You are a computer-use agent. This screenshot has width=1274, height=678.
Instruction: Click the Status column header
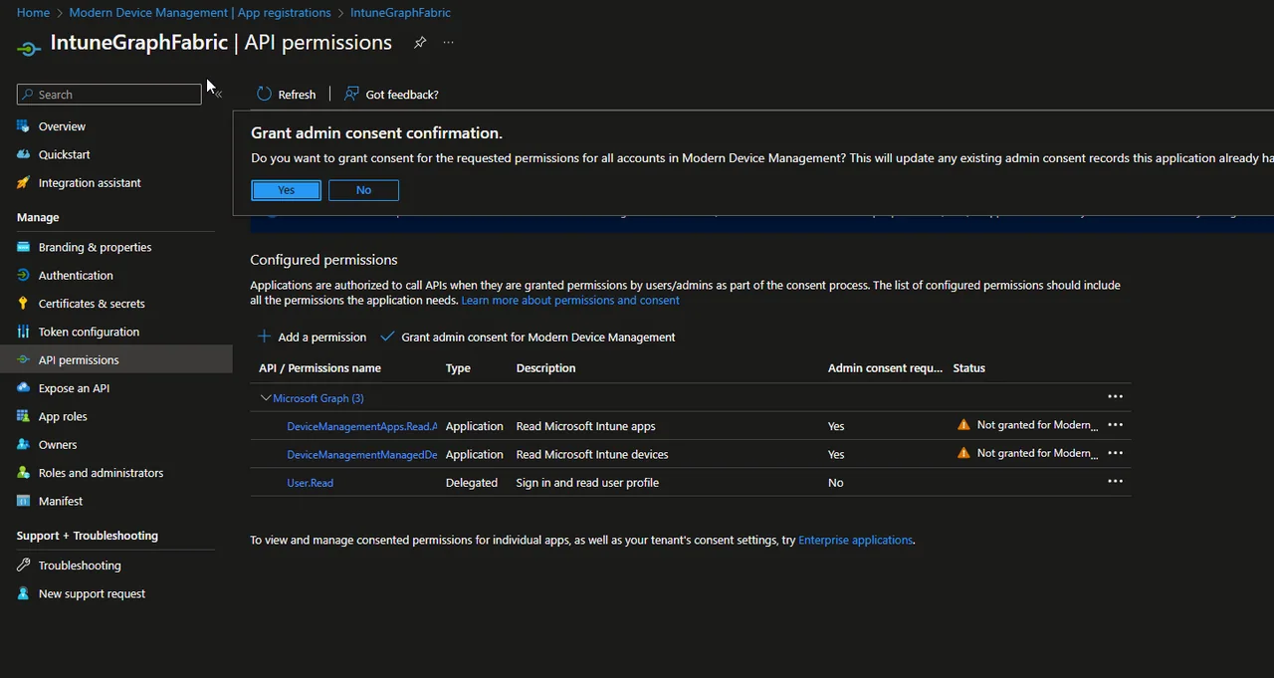point(968,368)
